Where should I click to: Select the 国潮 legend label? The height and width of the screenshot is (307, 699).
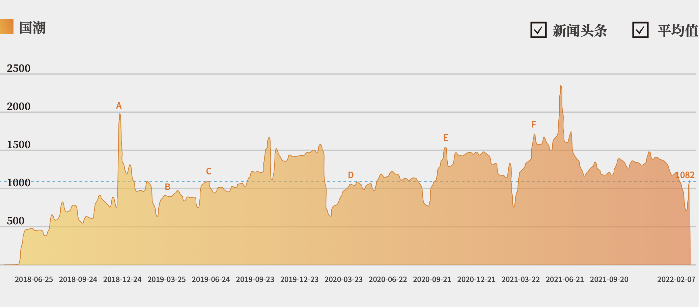pos(32,28)
